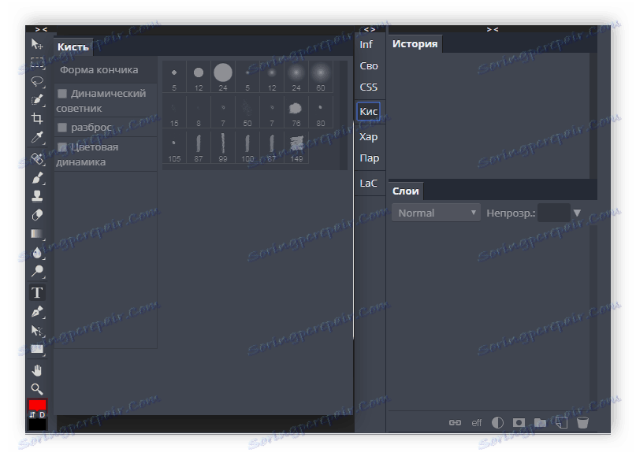Open the LaC side panel
Image resolution: width=636 pixels, height=460 pixels.
[368, 184]
